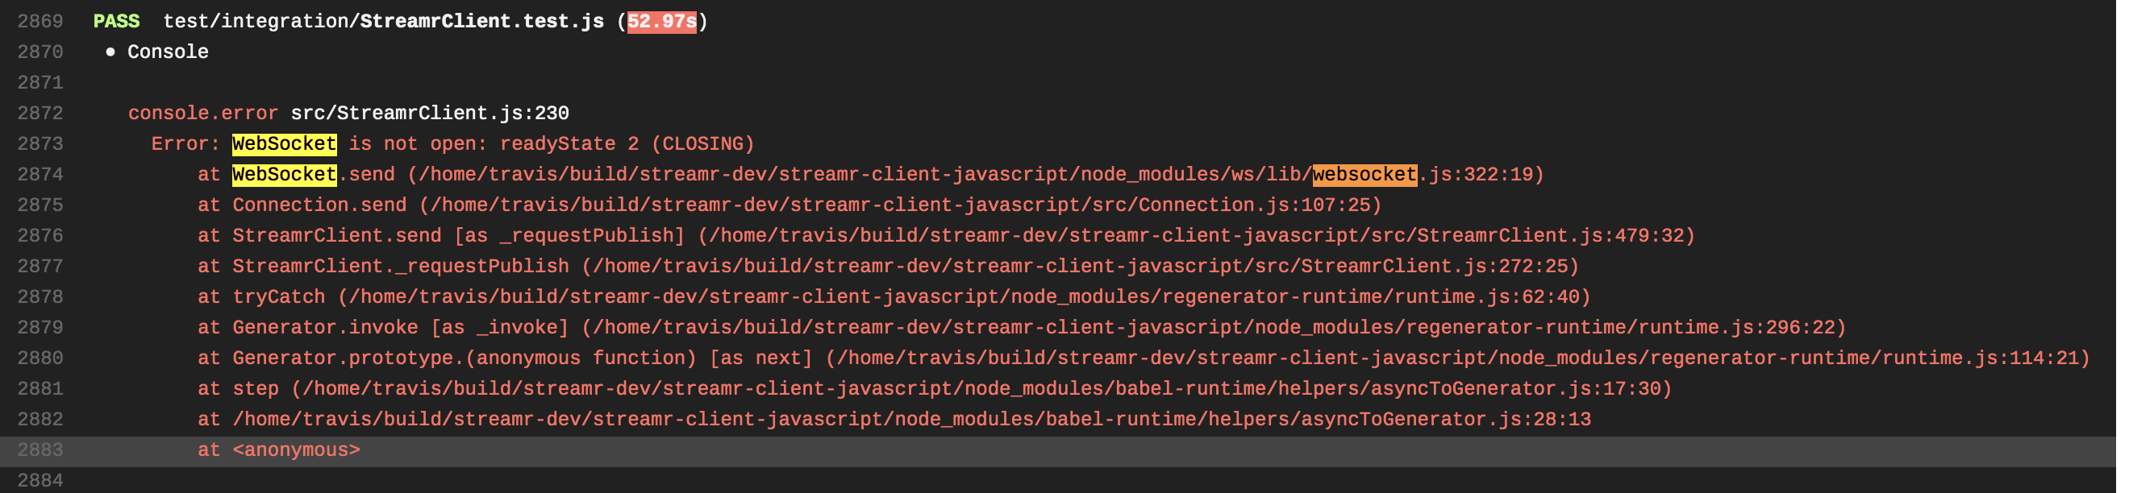
Task: Click line number 2881
Action: click(x=40, y=388)
